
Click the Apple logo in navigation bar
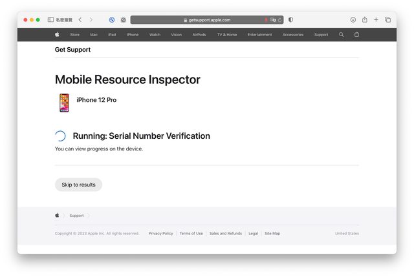[x=57, y=34]
